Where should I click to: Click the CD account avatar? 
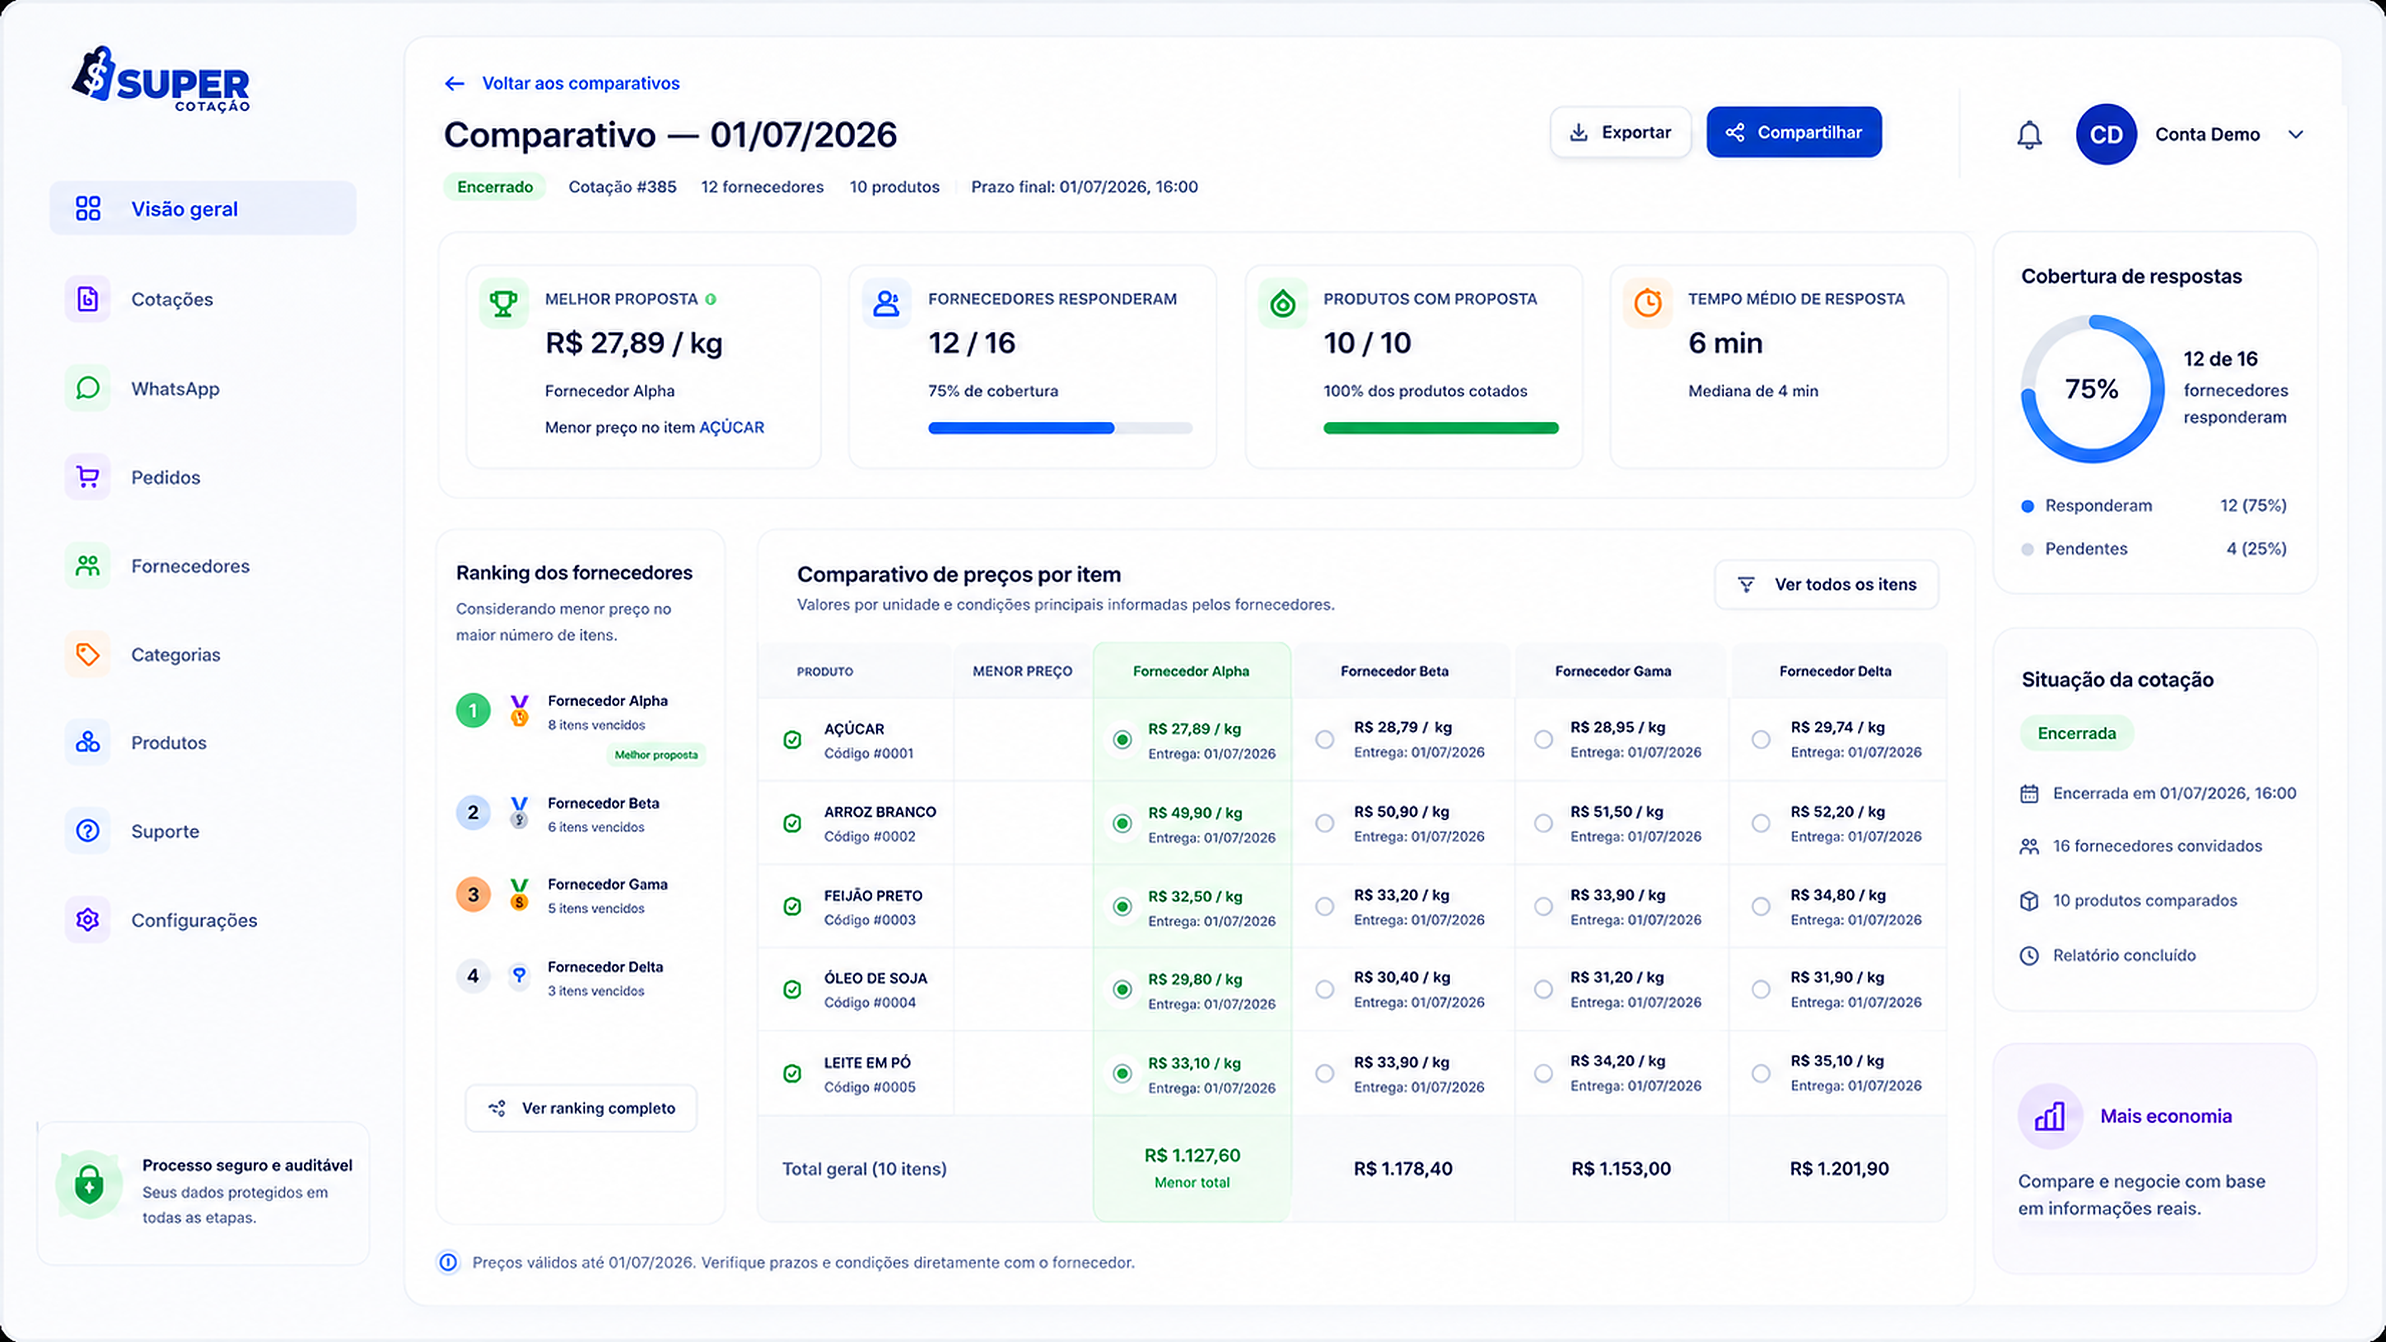click(x=2105, y=134)
